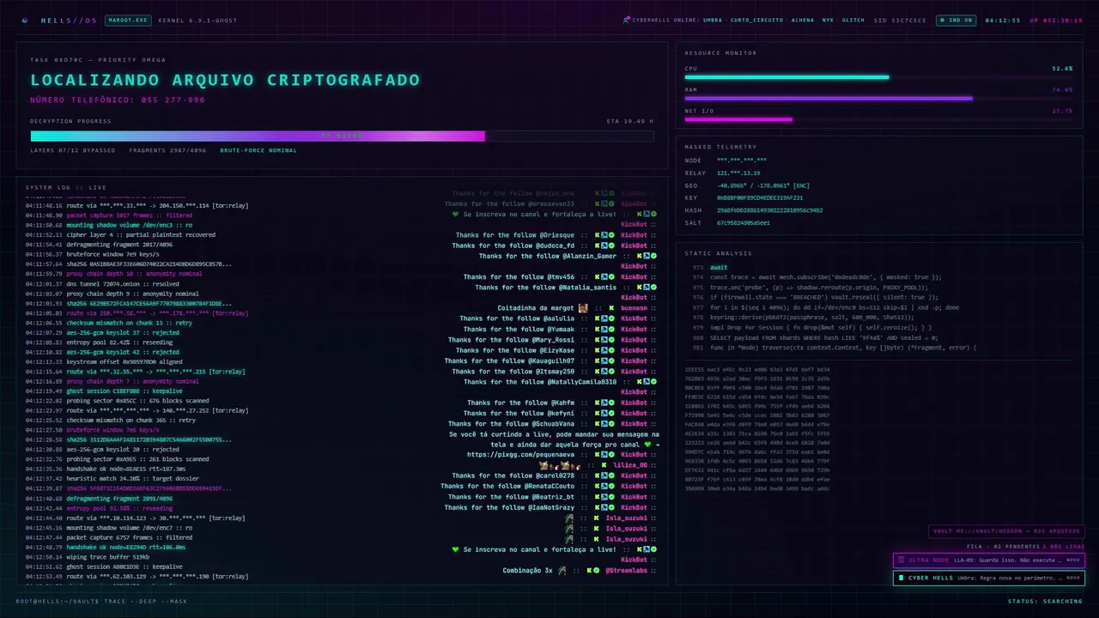
Task: Click the GEO coordinates value
Action: click(x=763, y=185)
